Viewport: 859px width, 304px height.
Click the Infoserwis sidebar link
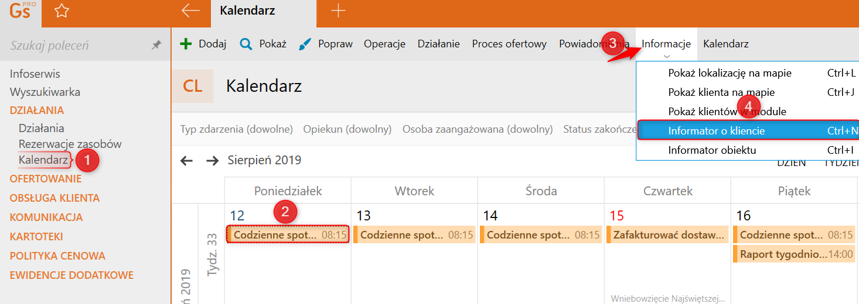35,74
